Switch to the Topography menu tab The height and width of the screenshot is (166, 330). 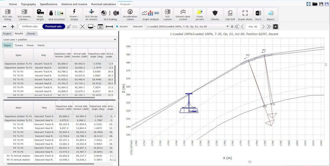(x=28, y=4)
